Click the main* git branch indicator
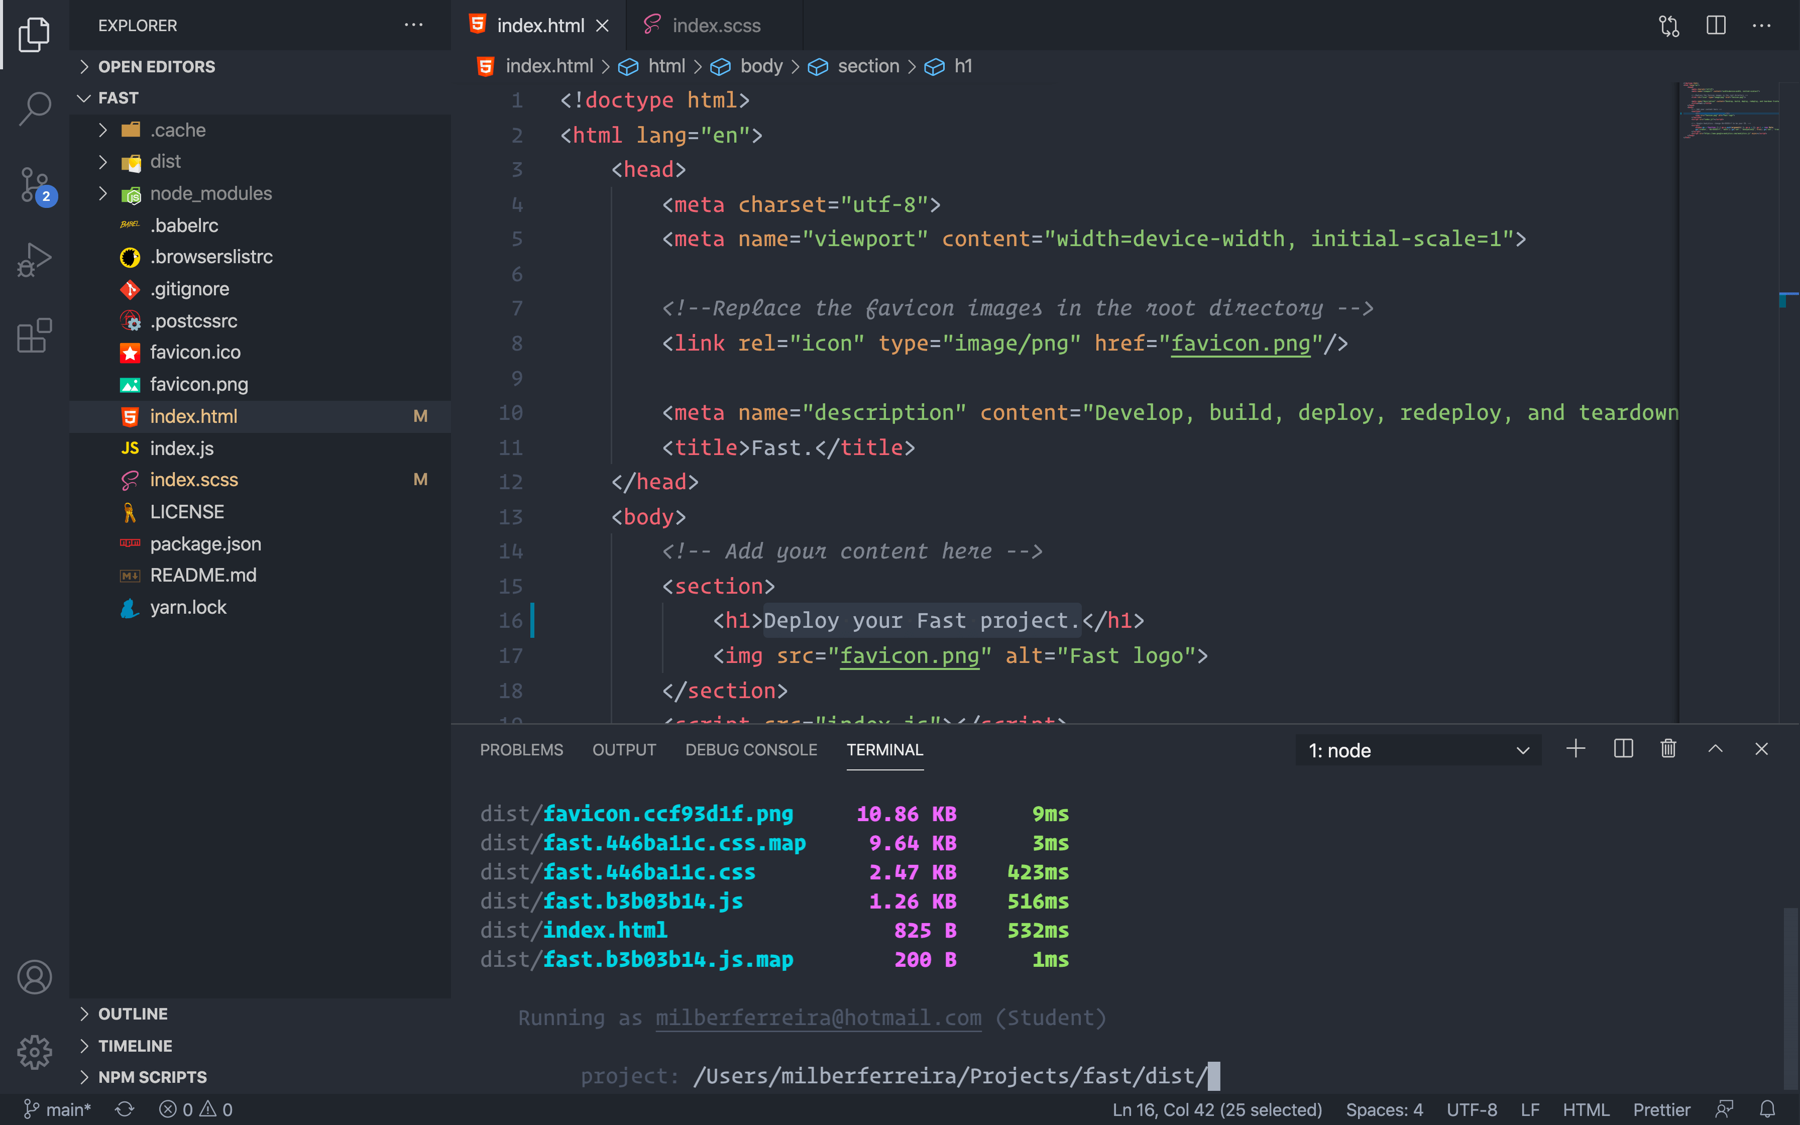1800x1125 pixels. (58, 1109)
